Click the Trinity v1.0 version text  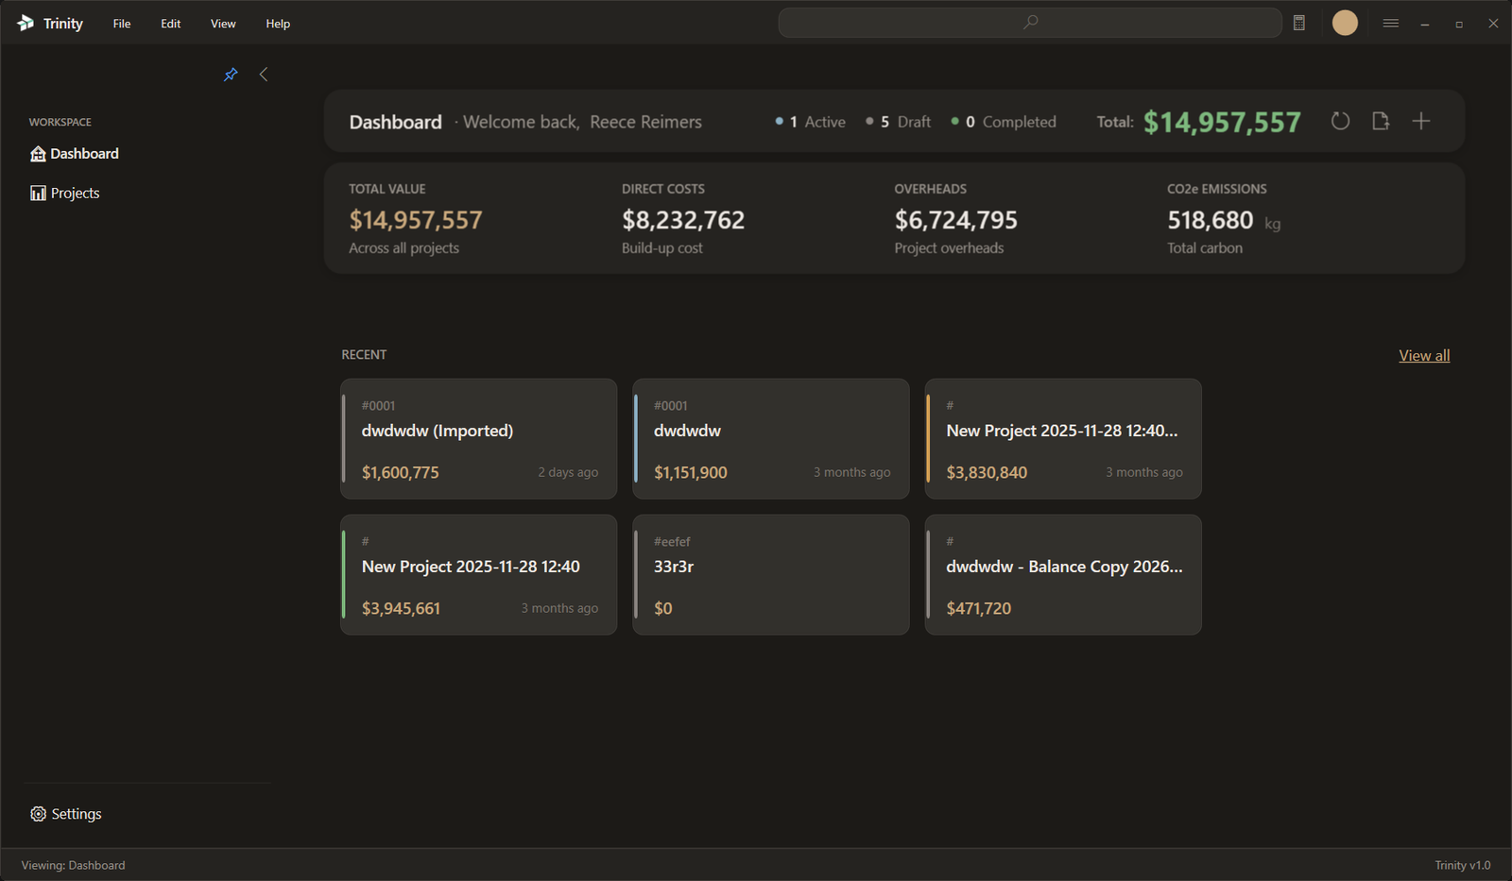(1463, 865)
